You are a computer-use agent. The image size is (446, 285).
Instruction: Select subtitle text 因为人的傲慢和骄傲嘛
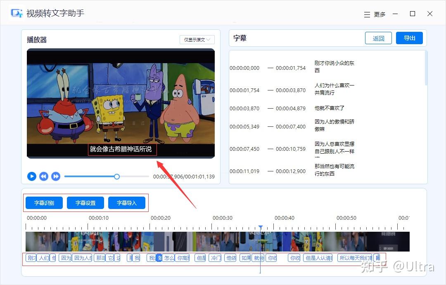tap(334, 125)
